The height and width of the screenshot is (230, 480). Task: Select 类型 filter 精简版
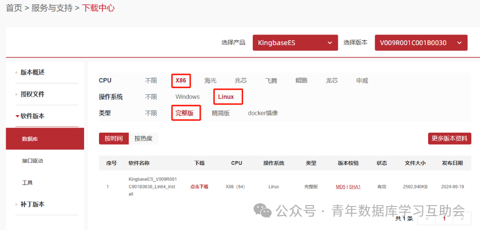tap(221, 113)
